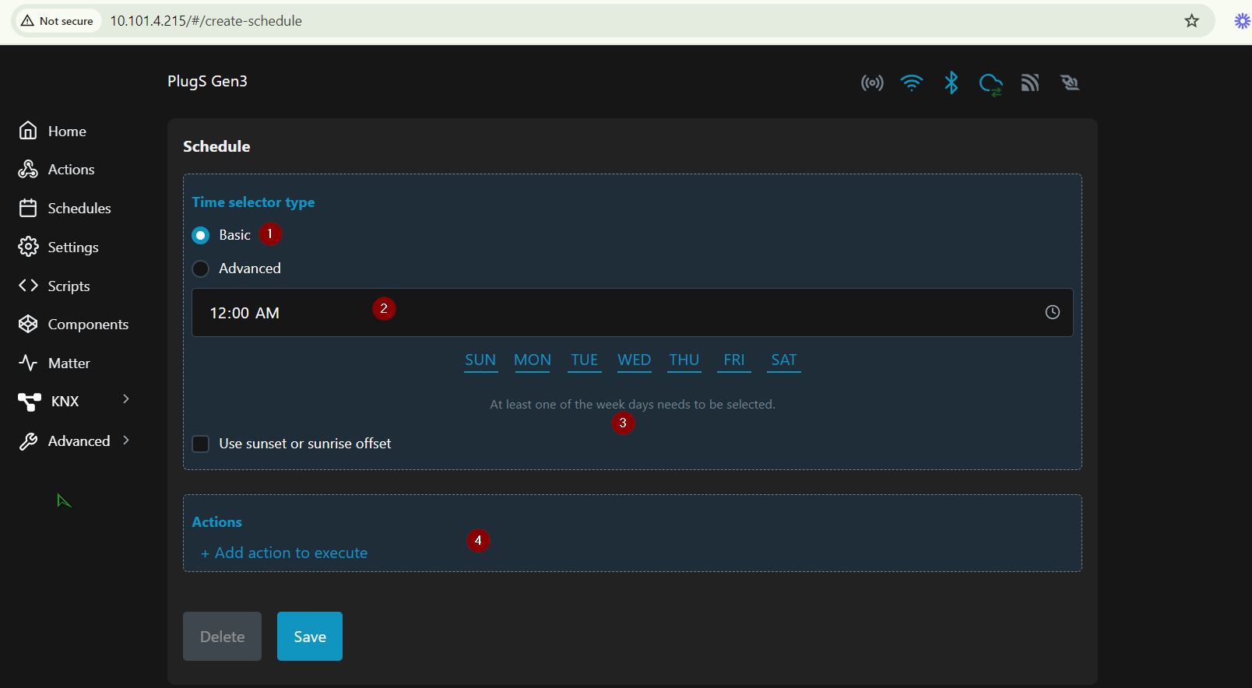The width and height of the screenshot is (1252, 688).
Task: Open time picker via clock icon
Action: [x=1052, y=312]
